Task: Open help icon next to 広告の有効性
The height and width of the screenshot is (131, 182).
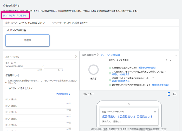Action: (98, 54)
